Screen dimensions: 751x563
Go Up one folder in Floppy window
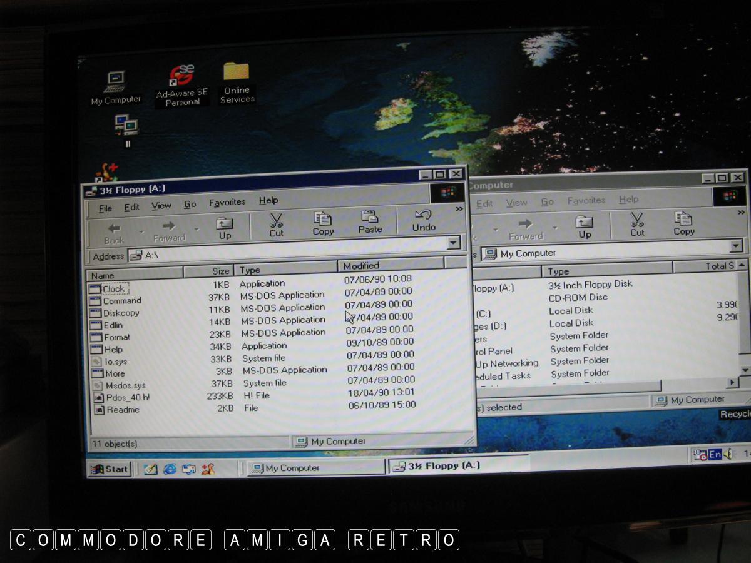225,228
